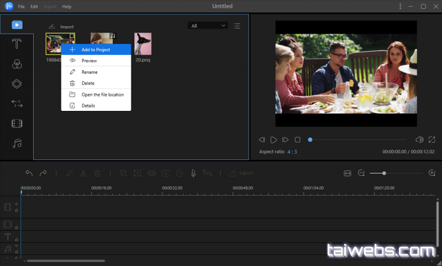Open the Music panel in sidebar
The width and height of the screenshot is (442, 266).
(17, 143)
